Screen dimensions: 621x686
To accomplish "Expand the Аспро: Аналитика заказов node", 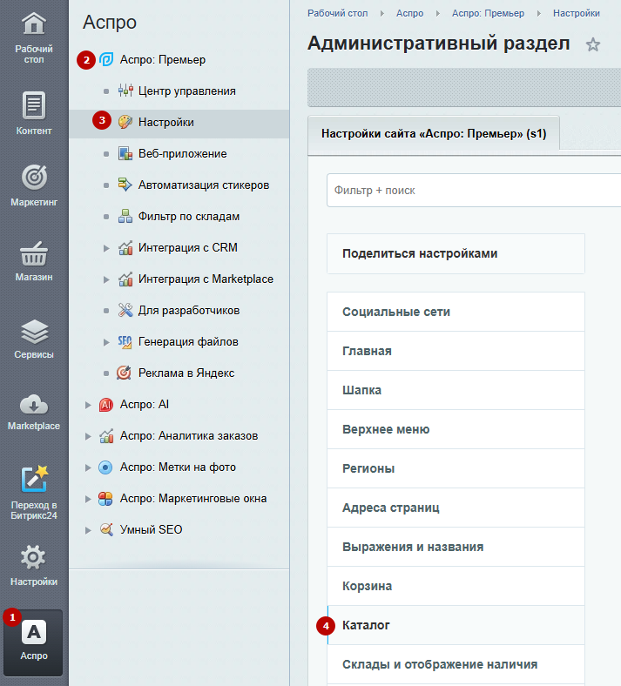I will point(88,436).
